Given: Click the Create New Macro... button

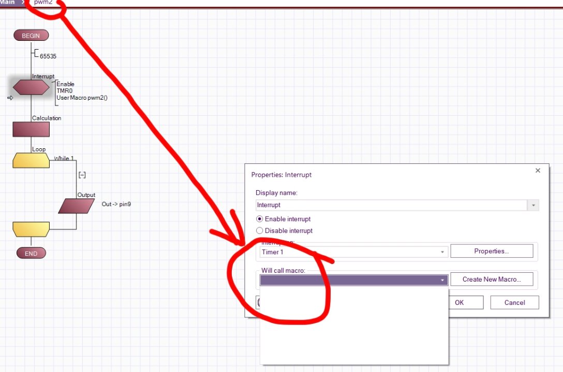Looking at the screenshot, I should click(492, 280).
